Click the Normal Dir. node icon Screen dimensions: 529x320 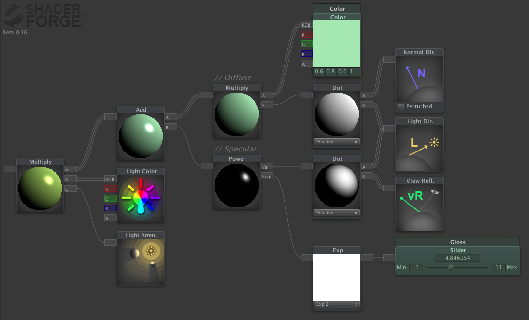point(419,78)
